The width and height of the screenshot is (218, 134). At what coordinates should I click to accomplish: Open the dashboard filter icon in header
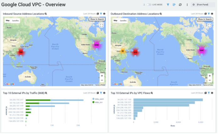(x=168, y=5)
